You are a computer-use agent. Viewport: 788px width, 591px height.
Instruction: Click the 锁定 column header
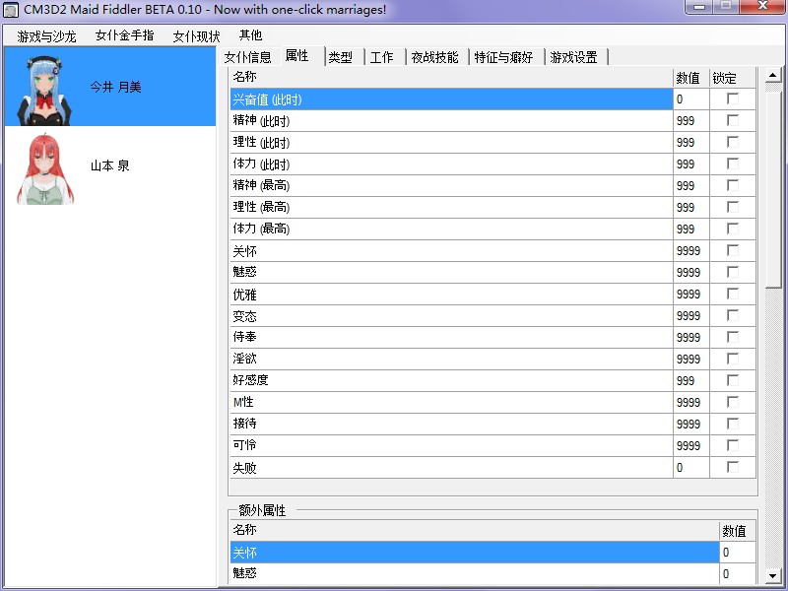(x=733, y=78)
